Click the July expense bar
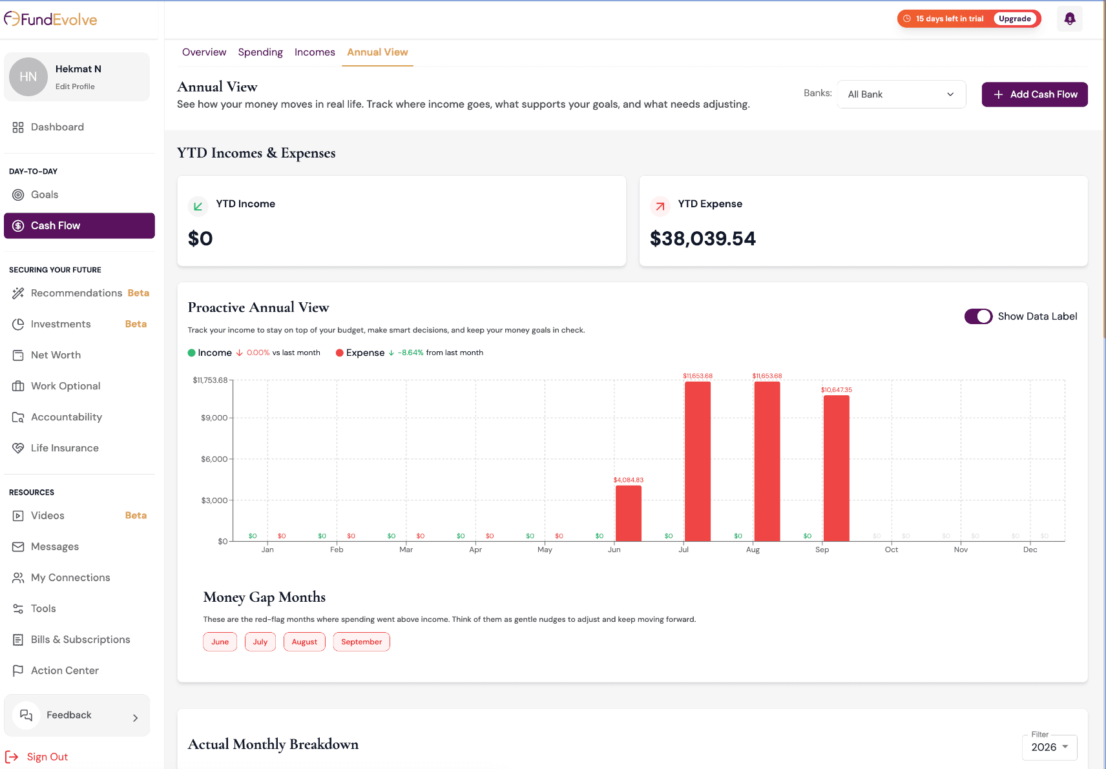Image resolution: width=1106 pixels, height=769 pixels. pyautogui.click(x=698, y=461)
